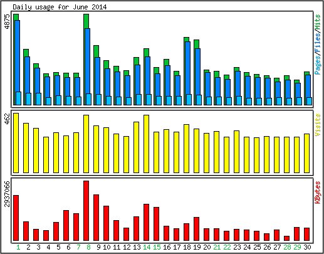Click day label '26' on the axis

[267, 247]
